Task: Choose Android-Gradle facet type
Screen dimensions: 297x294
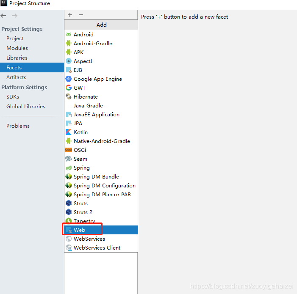Action: coord(101,43)
